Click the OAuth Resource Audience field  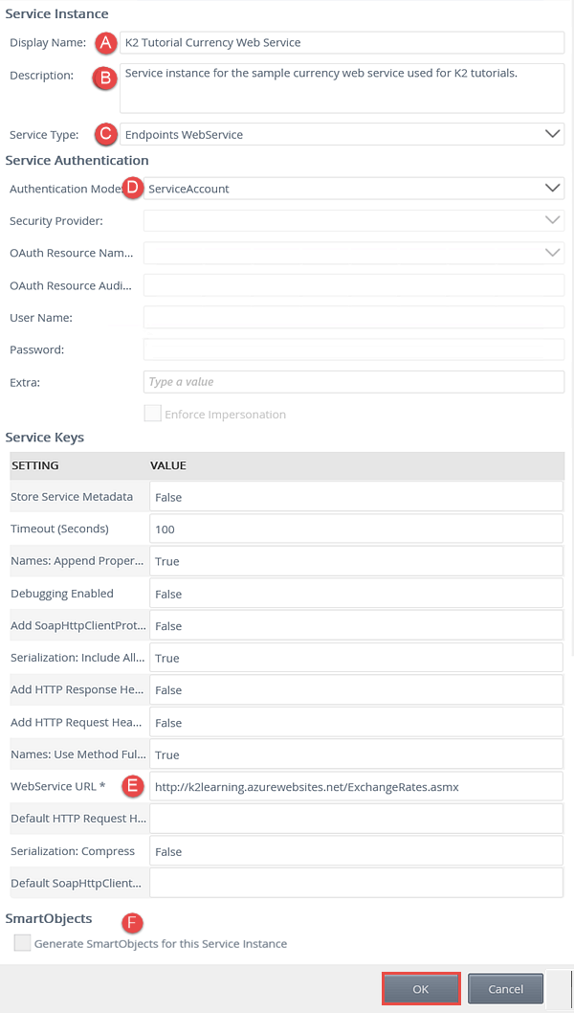(353, 285)
